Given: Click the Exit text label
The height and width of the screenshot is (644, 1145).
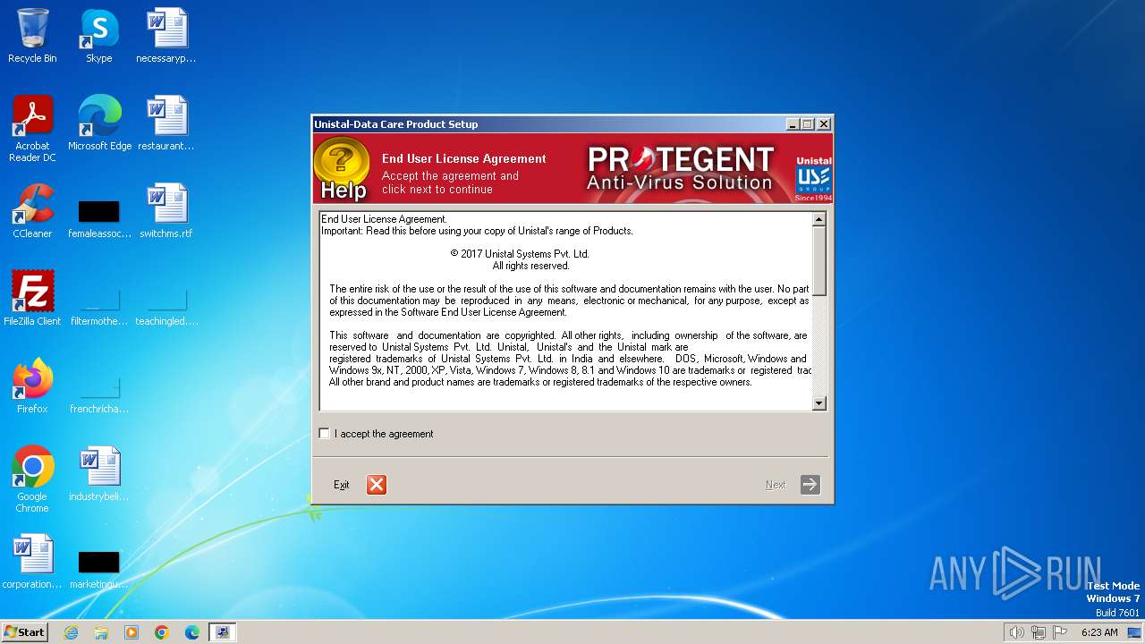Looking at the screenshot, I should pos(341,485).
